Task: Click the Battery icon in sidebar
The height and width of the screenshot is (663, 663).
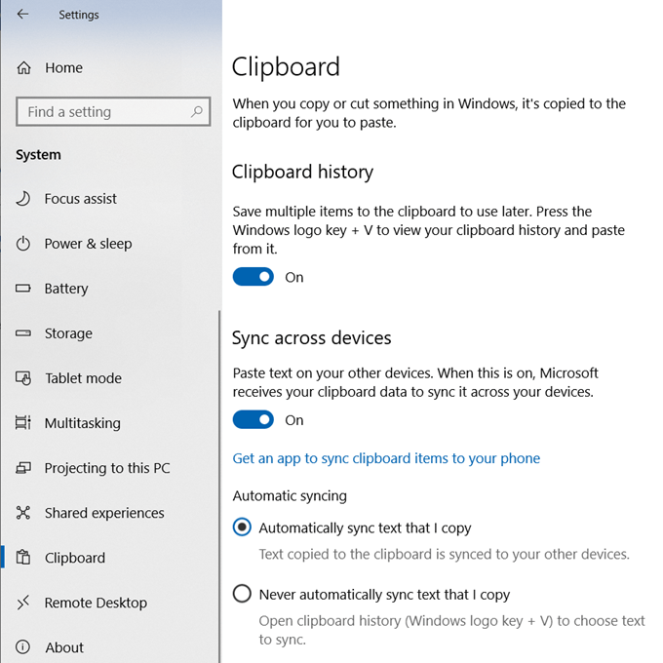Action: click(x=23, y=289)
